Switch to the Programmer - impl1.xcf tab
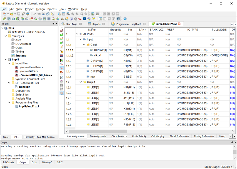Viewport: 237px width, 169px height. click(128, 24)
